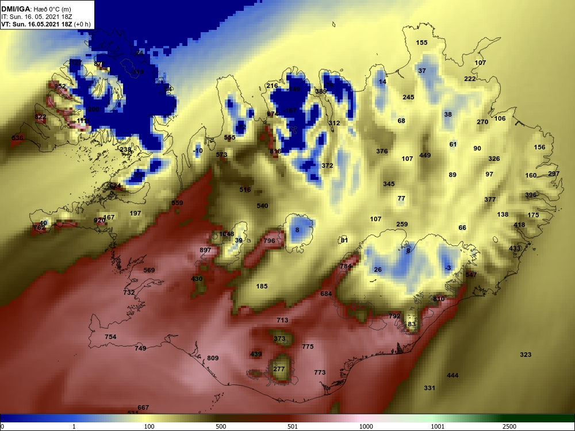Click the map value 297 on the east coast

click(x=554, y=174)
